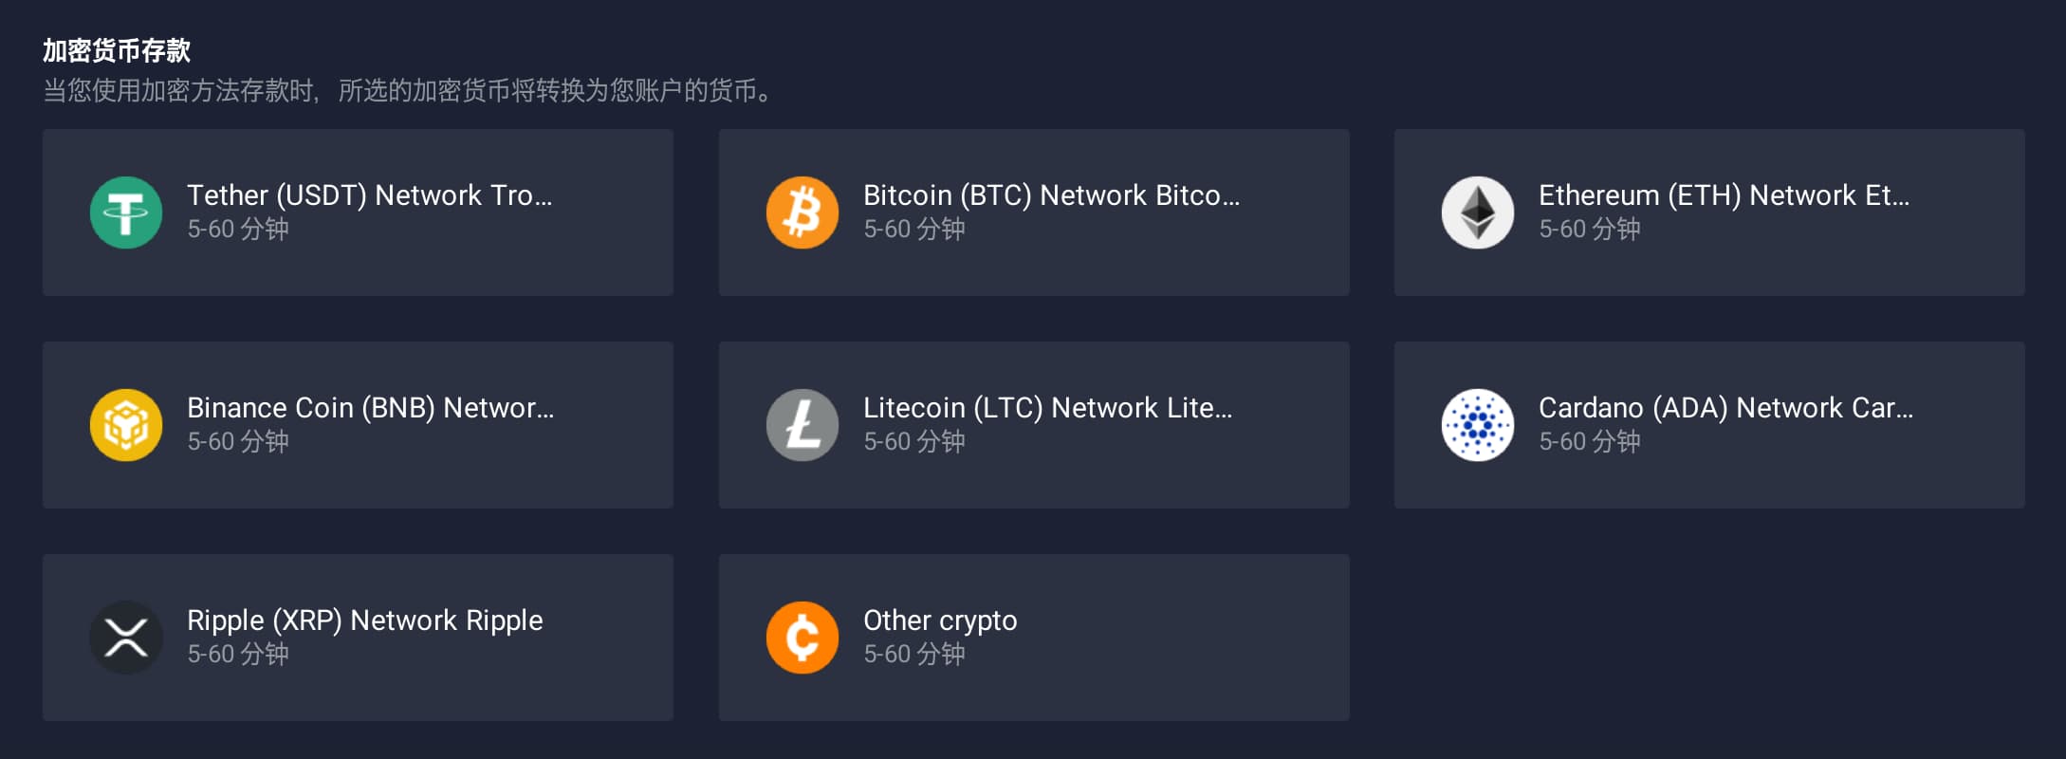Click the 5-60 分钟 time under Tether
Image resolution: width=2066 pixels, height=759 pixels.
click(238, 229)
